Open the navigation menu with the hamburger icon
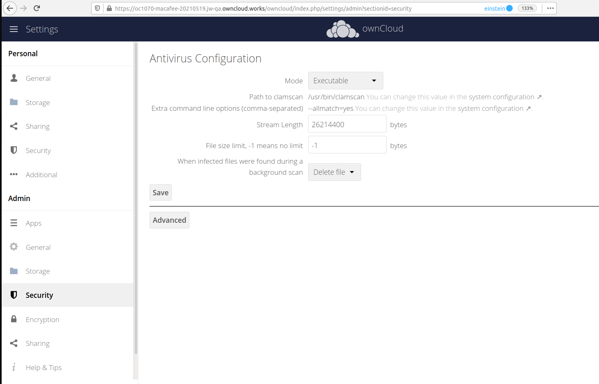 pos(14,29)
